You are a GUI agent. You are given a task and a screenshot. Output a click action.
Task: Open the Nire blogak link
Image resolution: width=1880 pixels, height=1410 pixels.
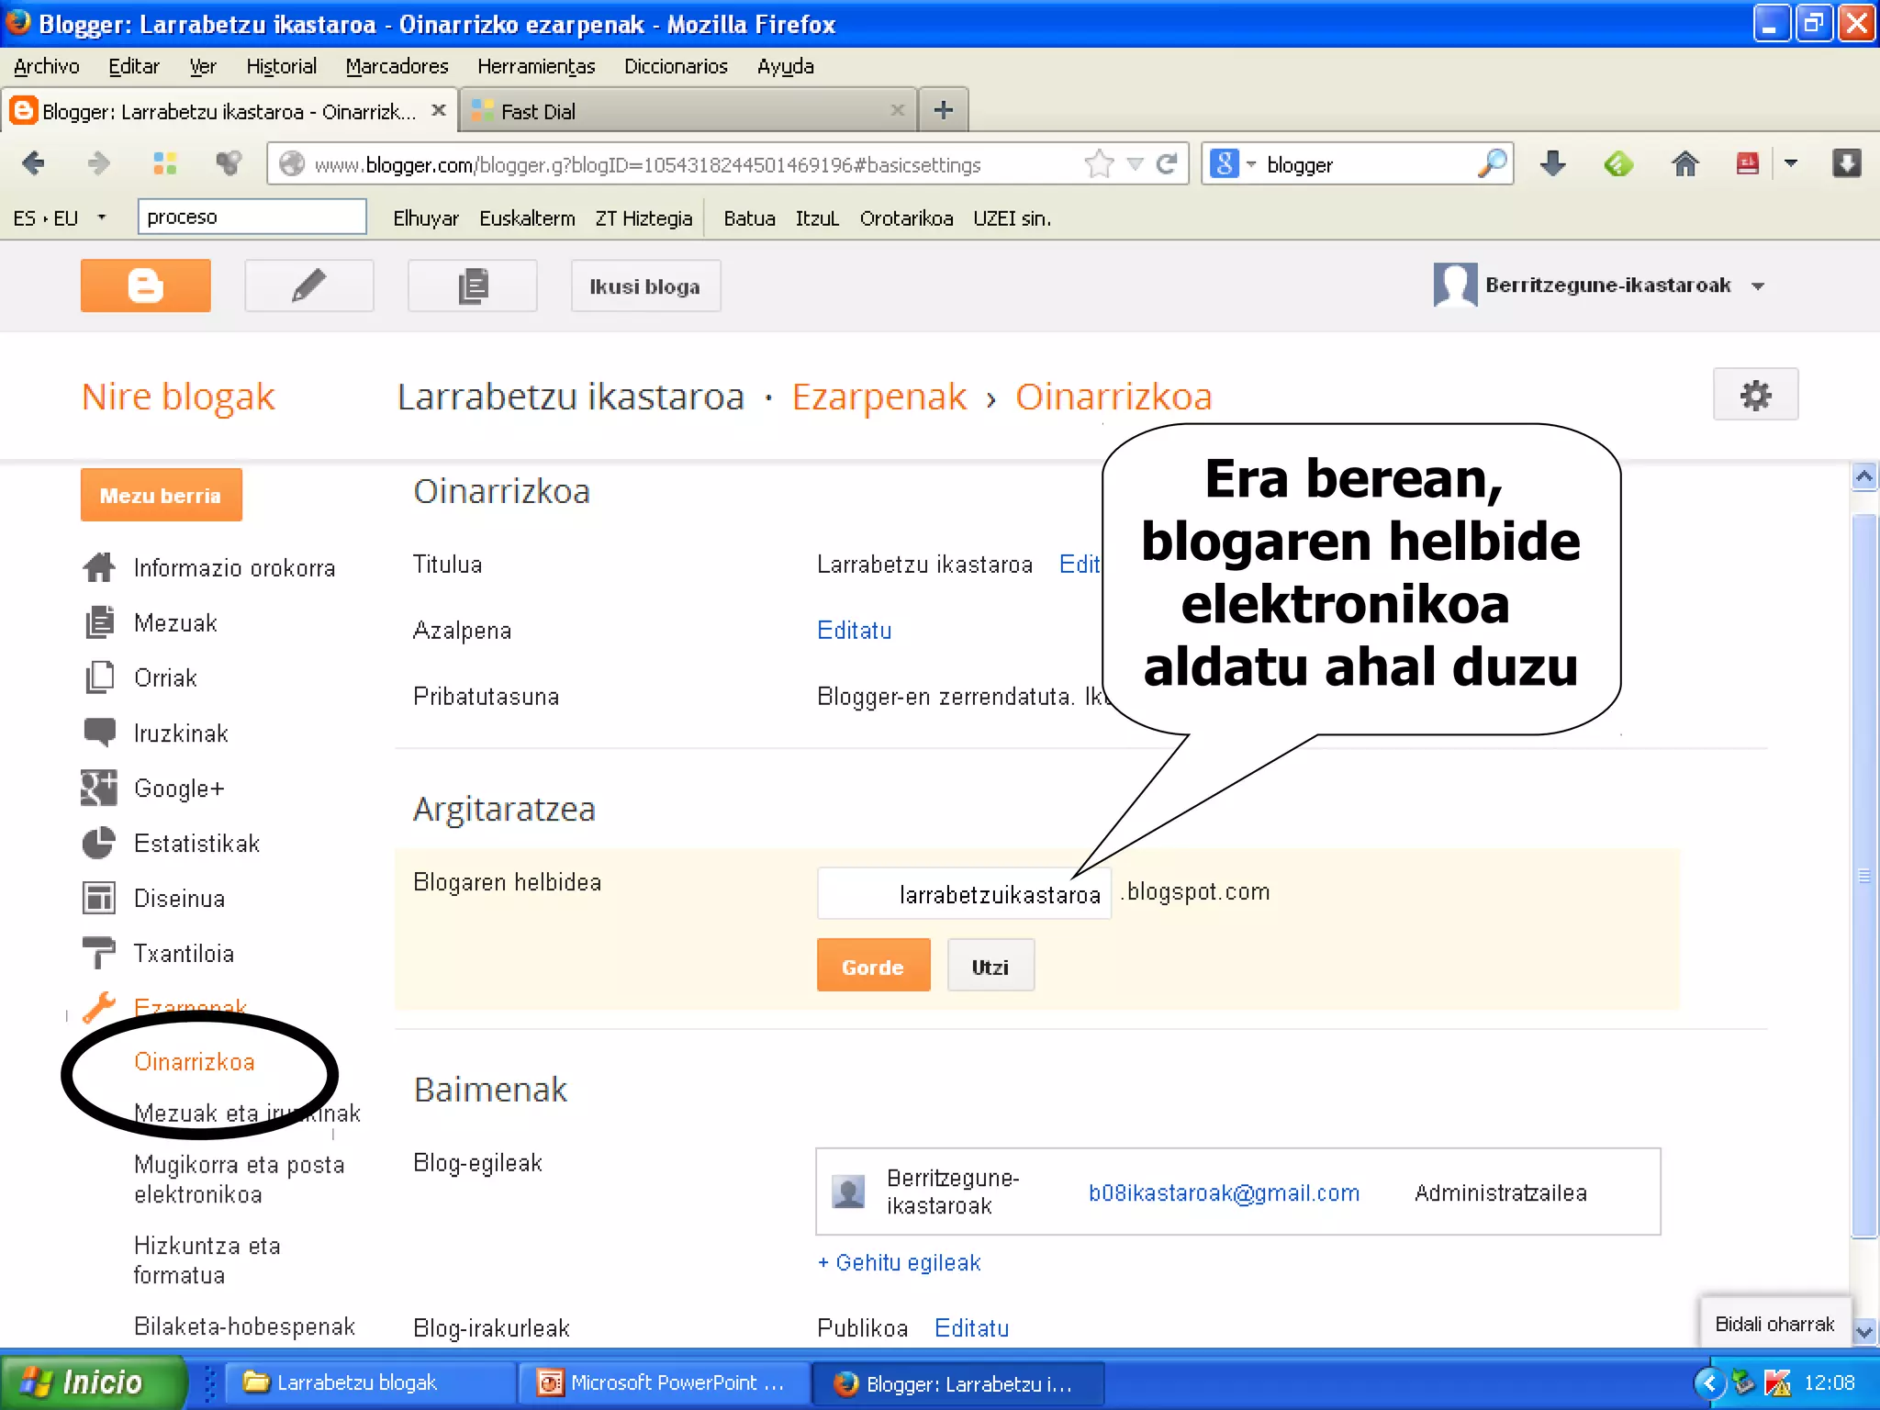point(178,396)
